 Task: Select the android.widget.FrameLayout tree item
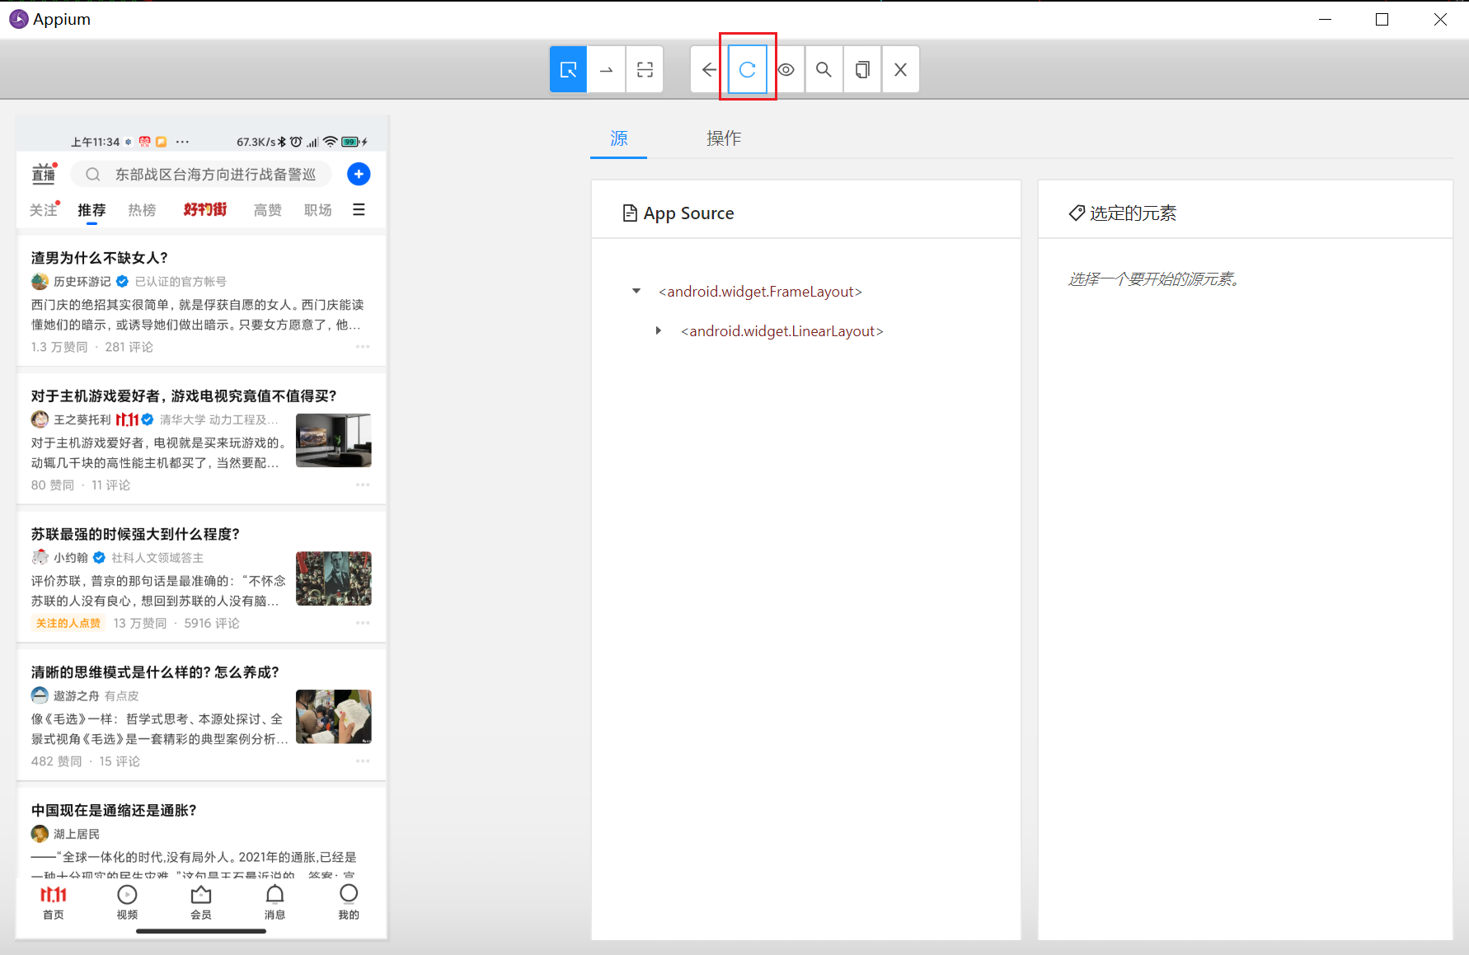[x=760, y=292]
